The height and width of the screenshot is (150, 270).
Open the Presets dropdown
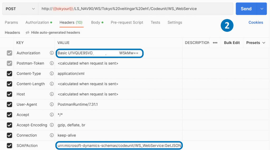click(x=255, y=43)
